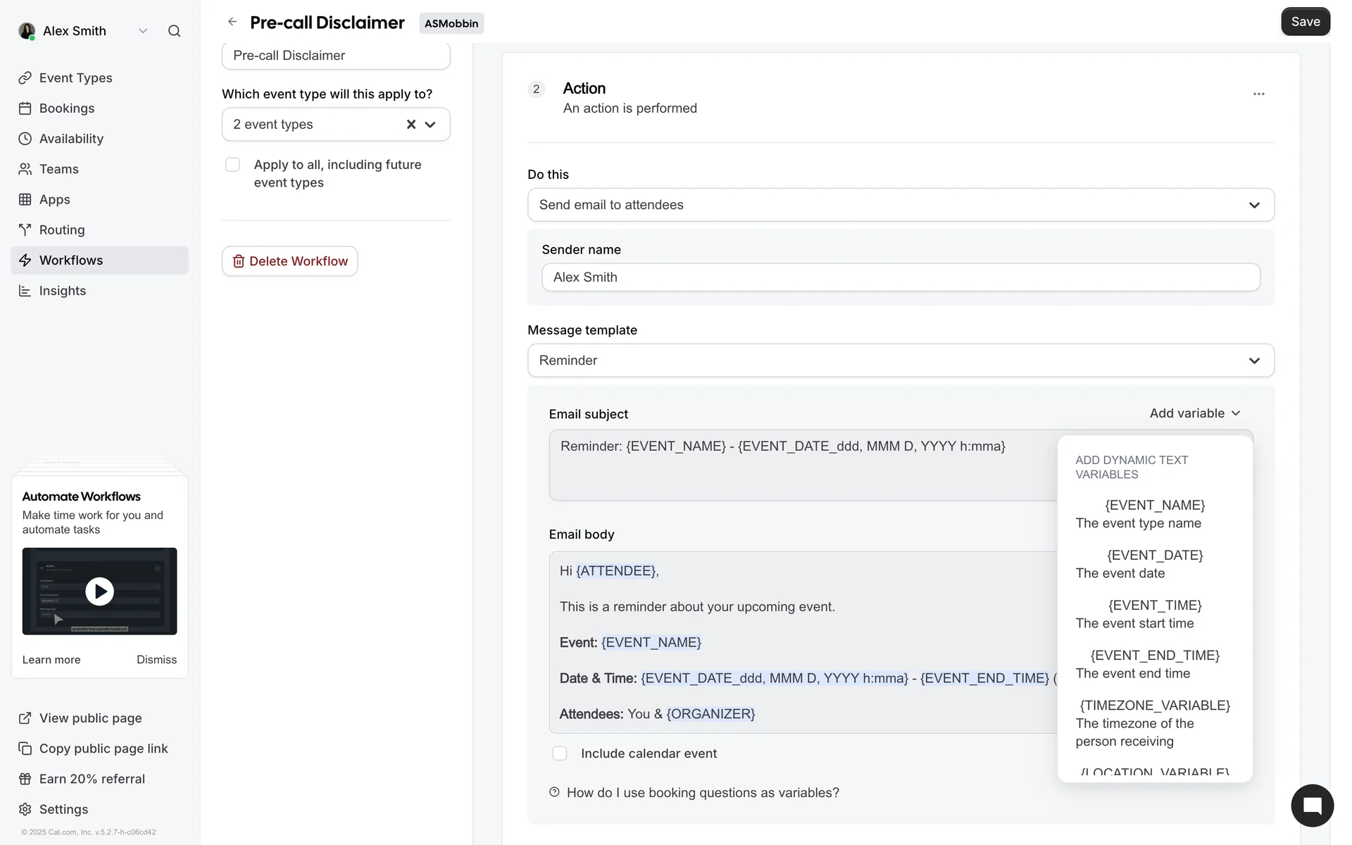Open the Action step three-dots menu
Viewport: 1352px width, 845px height.
point(1258,94)
